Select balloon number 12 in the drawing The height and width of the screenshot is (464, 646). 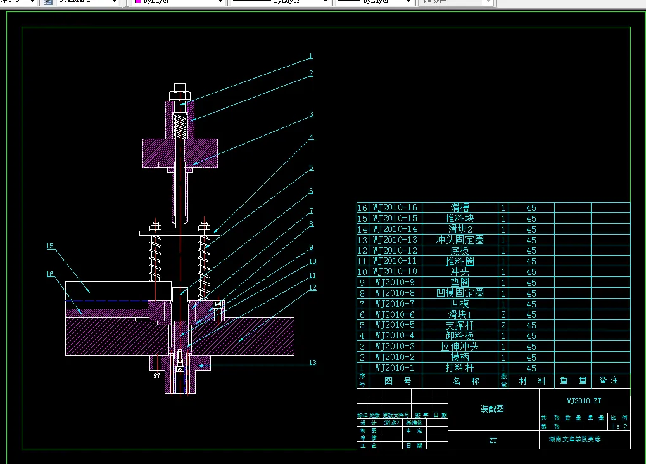(313, 287)
